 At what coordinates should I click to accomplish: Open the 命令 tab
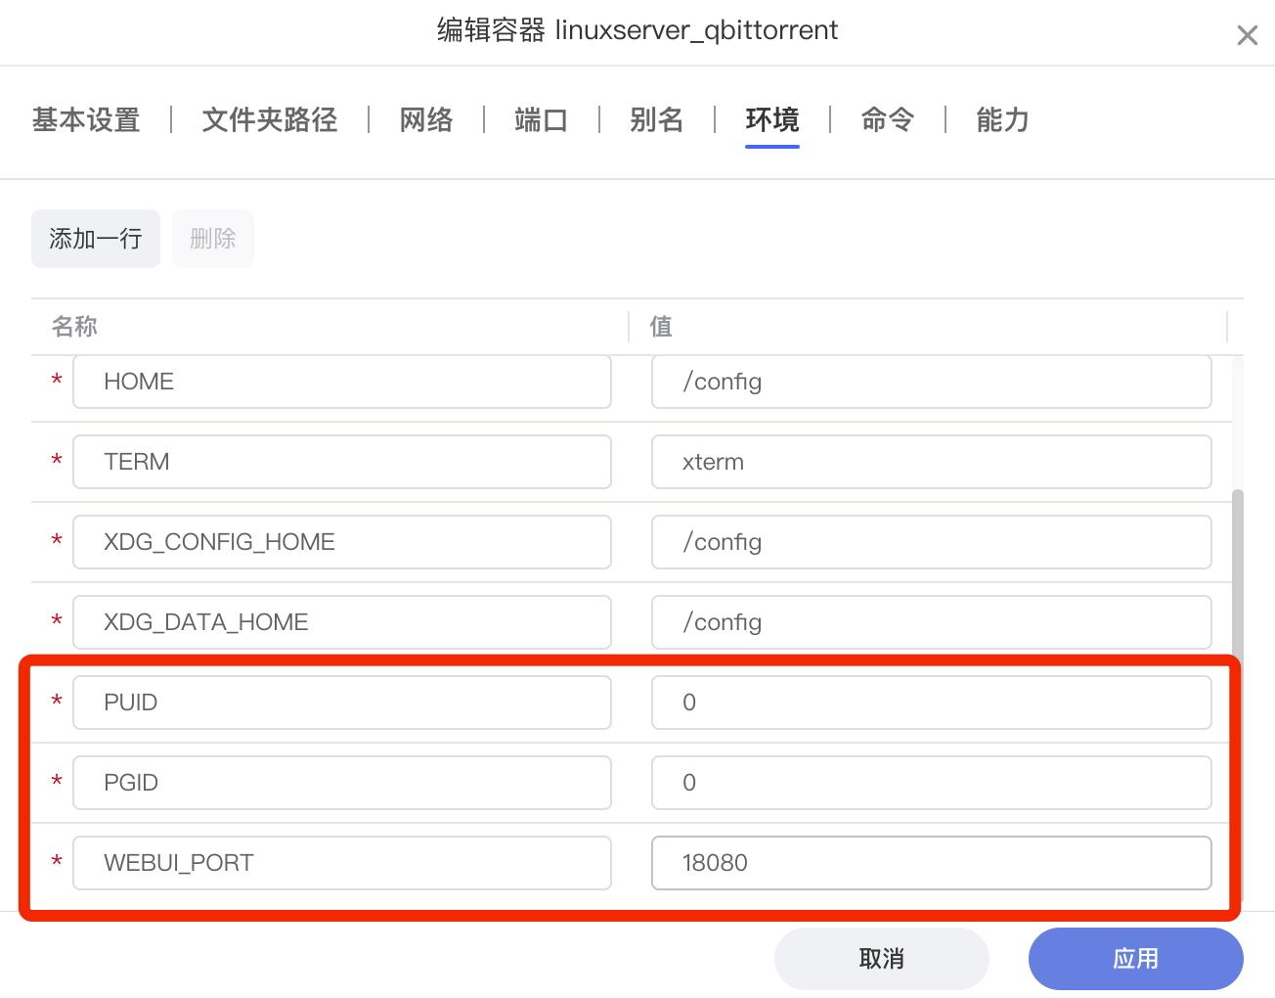click(887, 120)
